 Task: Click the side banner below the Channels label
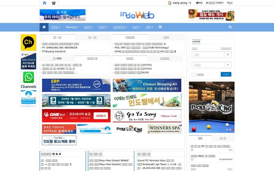pos(29,98)
